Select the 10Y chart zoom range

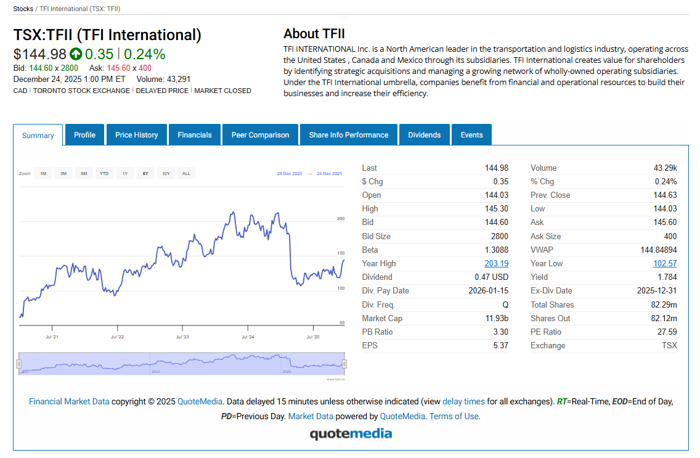click(x=166, y=174)
